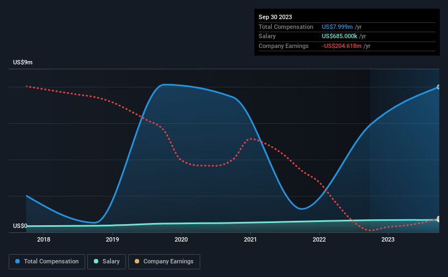This screenshot has height=277, width=448.
Task: Click the orange Company Earnings legend dot
Action: point(137,261)
